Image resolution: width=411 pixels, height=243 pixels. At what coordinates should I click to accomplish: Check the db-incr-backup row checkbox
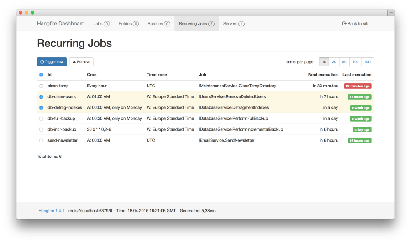pyautogui.click(x=41, y=130)
